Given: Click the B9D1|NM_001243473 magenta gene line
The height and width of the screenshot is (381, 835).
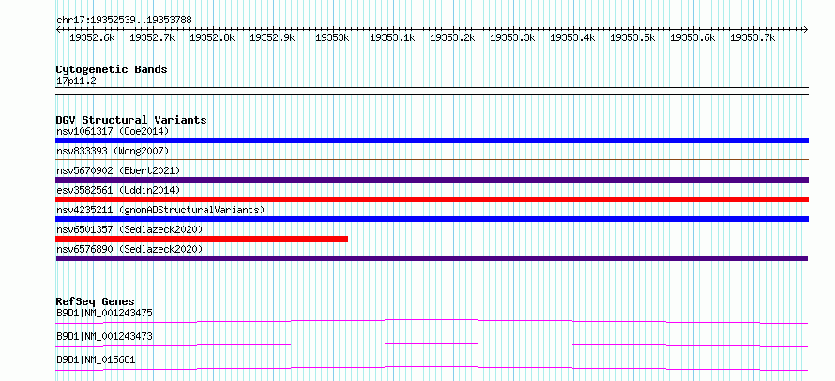Looking at the screenshot, I should click(x=432, y=345).
